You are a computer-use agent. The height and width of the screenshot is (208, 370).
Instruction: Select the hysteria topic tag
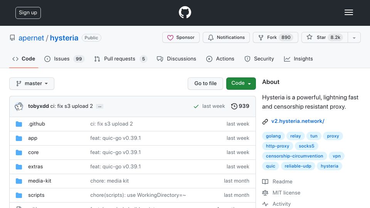click(330, 166)
